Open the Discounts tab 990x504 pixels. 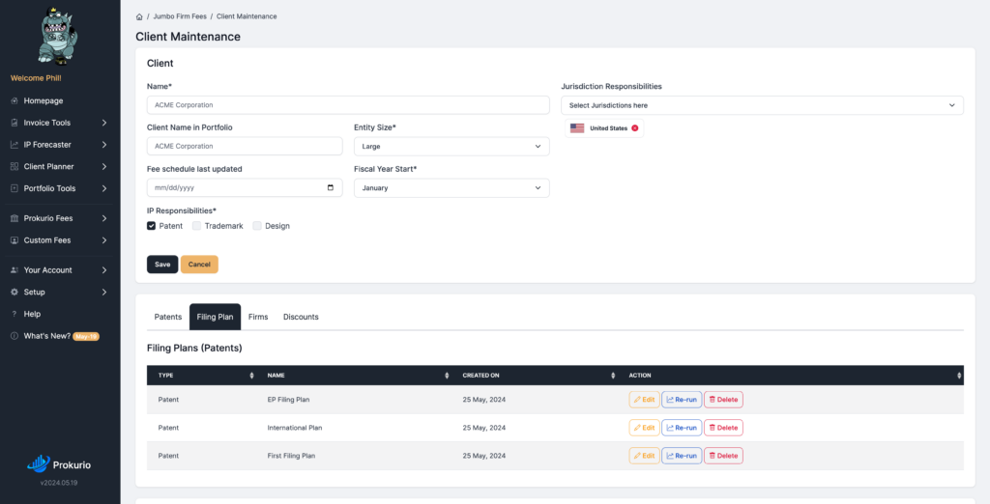pos(301,317)
